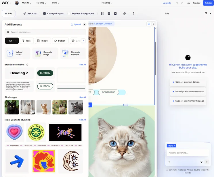Add the blue 3D arrow graphic
214x177 pixels.
tap(17, 161)
